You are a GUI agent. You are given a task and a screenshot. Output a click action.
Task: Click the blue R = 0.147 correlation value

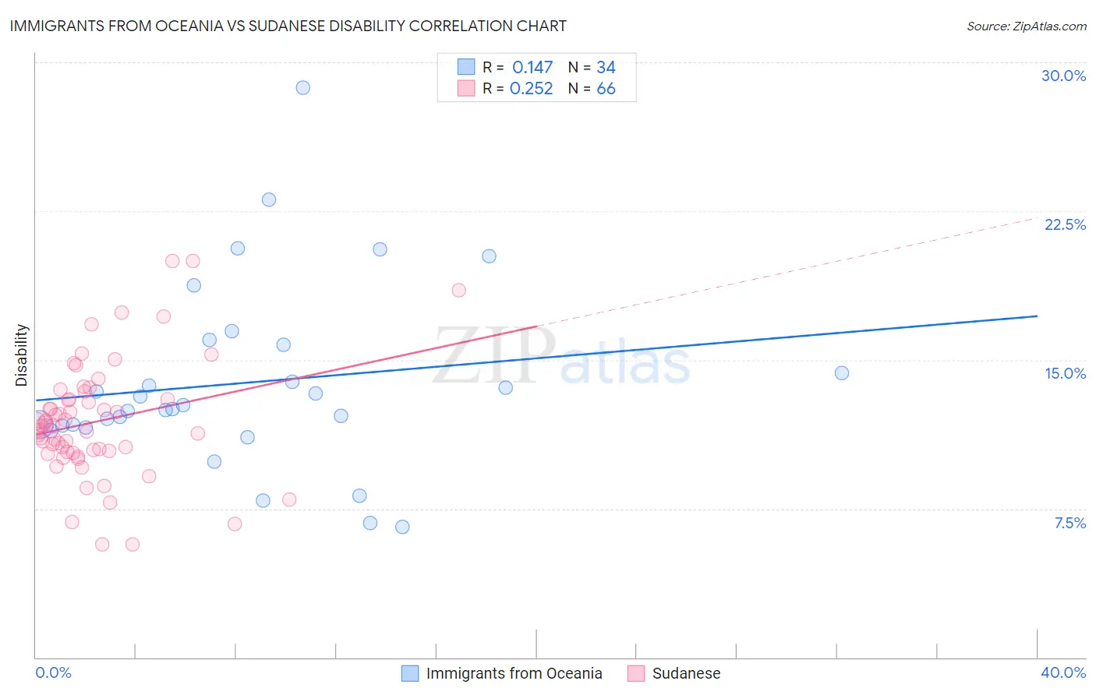518,68
